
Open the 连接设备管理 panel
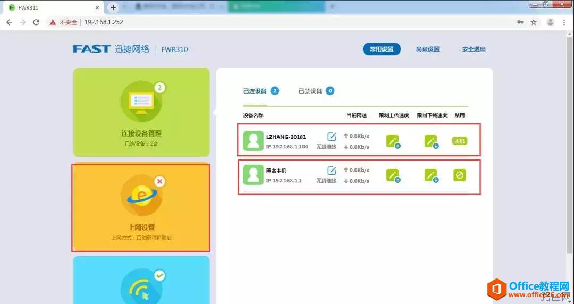coord(141,113)
